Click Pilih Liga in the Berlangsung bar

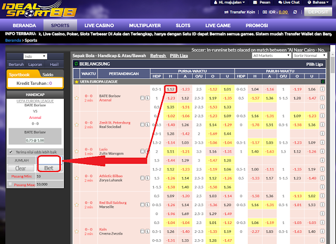(x=314, y=64)
